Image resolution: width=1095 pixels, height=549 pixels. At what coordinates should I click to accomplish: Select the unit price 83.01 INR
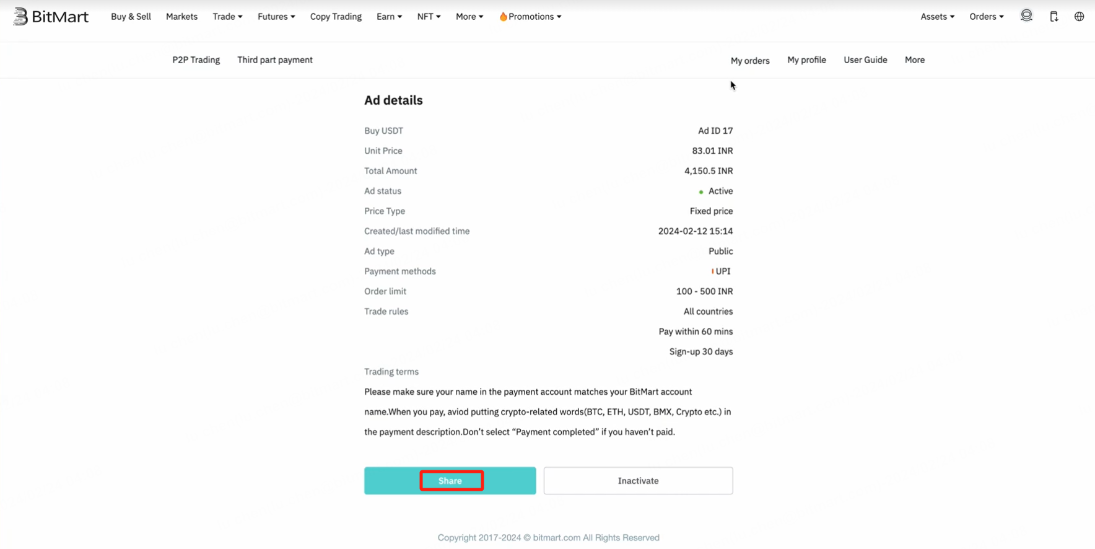coord(712,151)
